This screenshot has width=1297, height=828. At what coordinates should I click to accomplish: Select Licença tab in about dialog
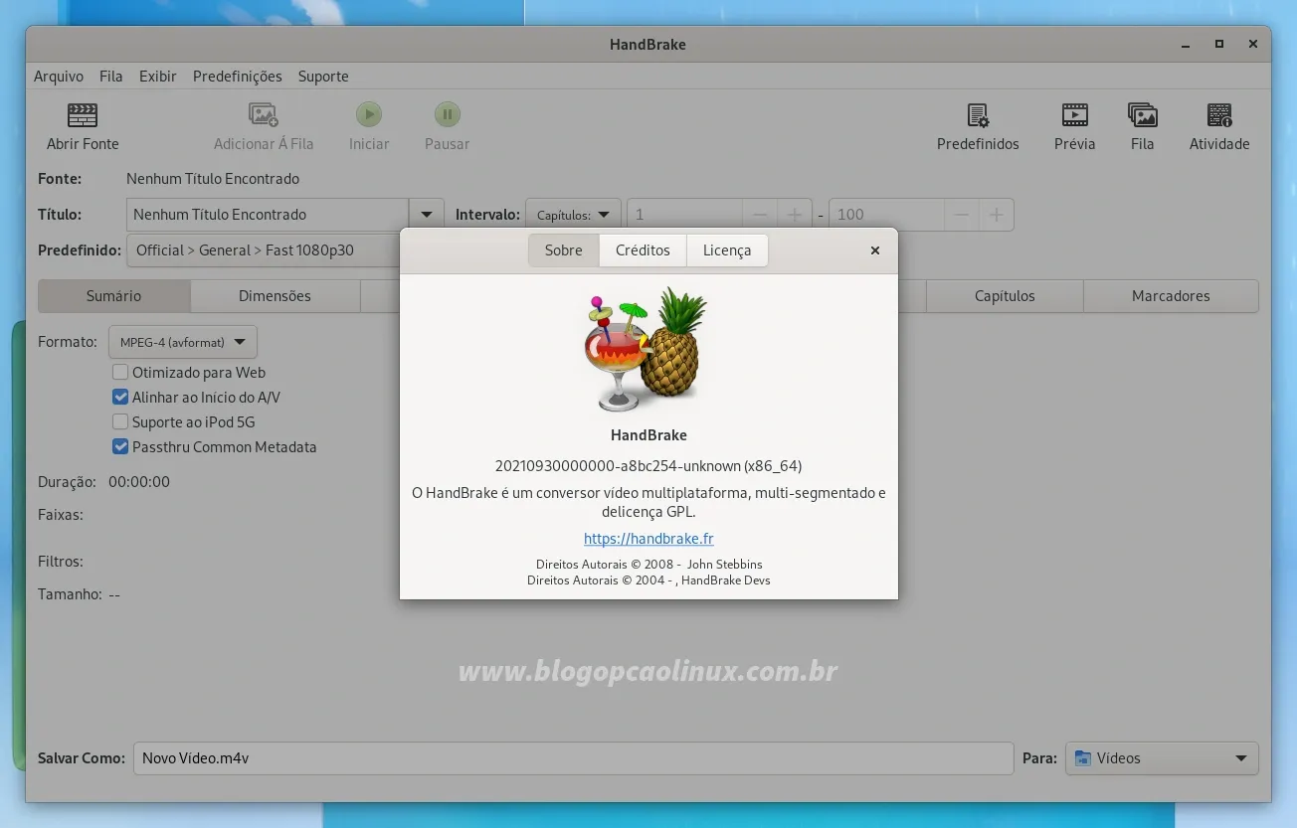pos(727,250)
